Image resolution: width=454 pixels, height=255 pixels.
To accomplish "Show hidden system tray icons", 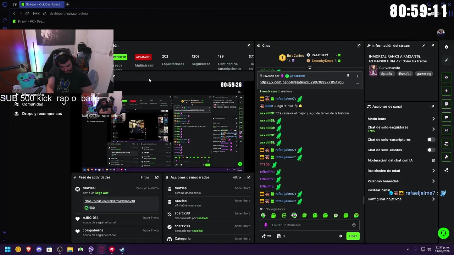I will pos(408,249).
